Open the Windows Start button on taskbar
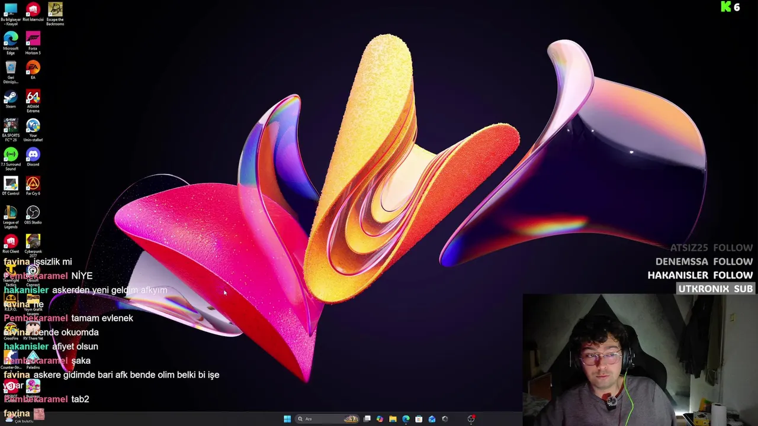This screenshot has width=758, height=426. (287, 419)
